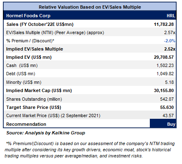Select the Sales value 11,782.28
The height and width of the screenshot is (164, 182).
point(164,24)
